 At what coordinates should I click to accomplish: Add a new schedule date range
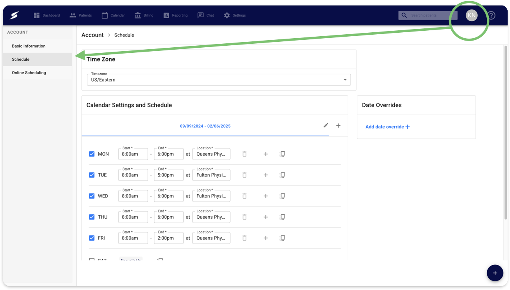tap(338, 126)
